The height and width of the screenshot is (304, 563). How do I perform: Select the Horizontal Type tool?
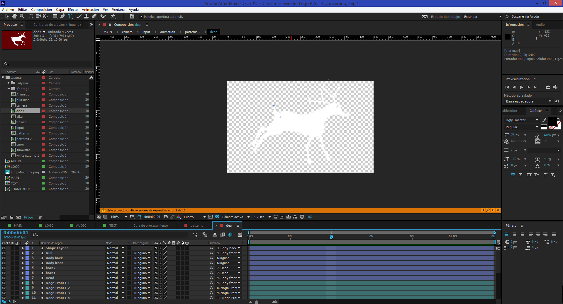point(70,16)
